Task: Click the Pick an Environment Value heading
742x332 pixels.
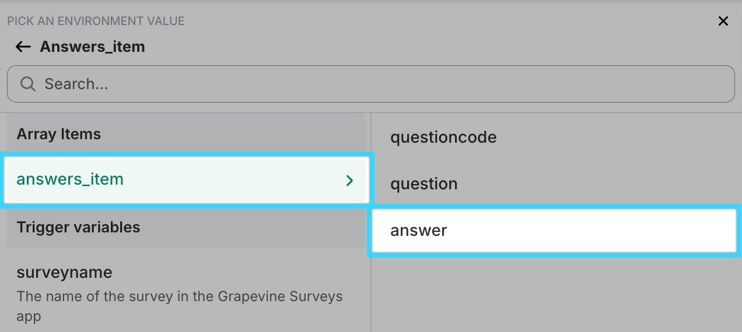Action: pyautogui.click(x=96, y=21)
